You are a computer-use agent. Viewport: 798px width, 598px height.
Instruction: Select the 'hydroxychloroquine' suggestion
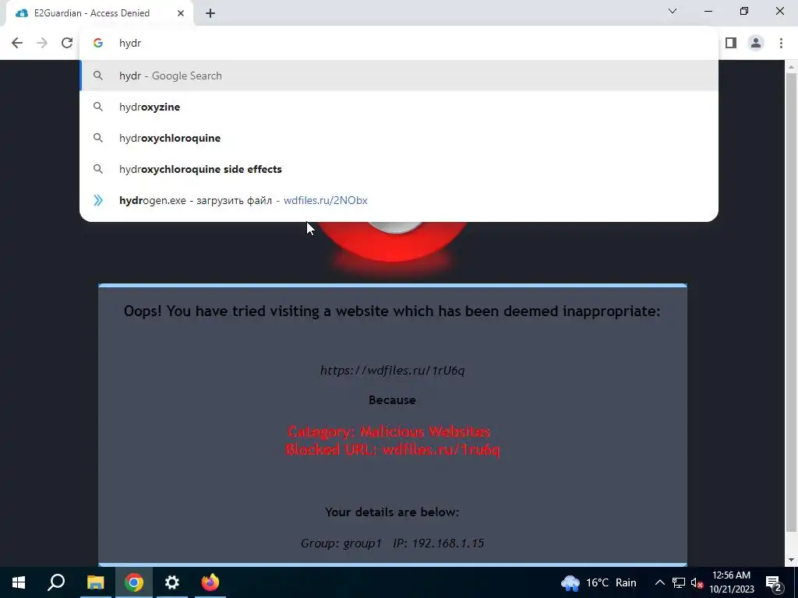[x=399, y=138]
